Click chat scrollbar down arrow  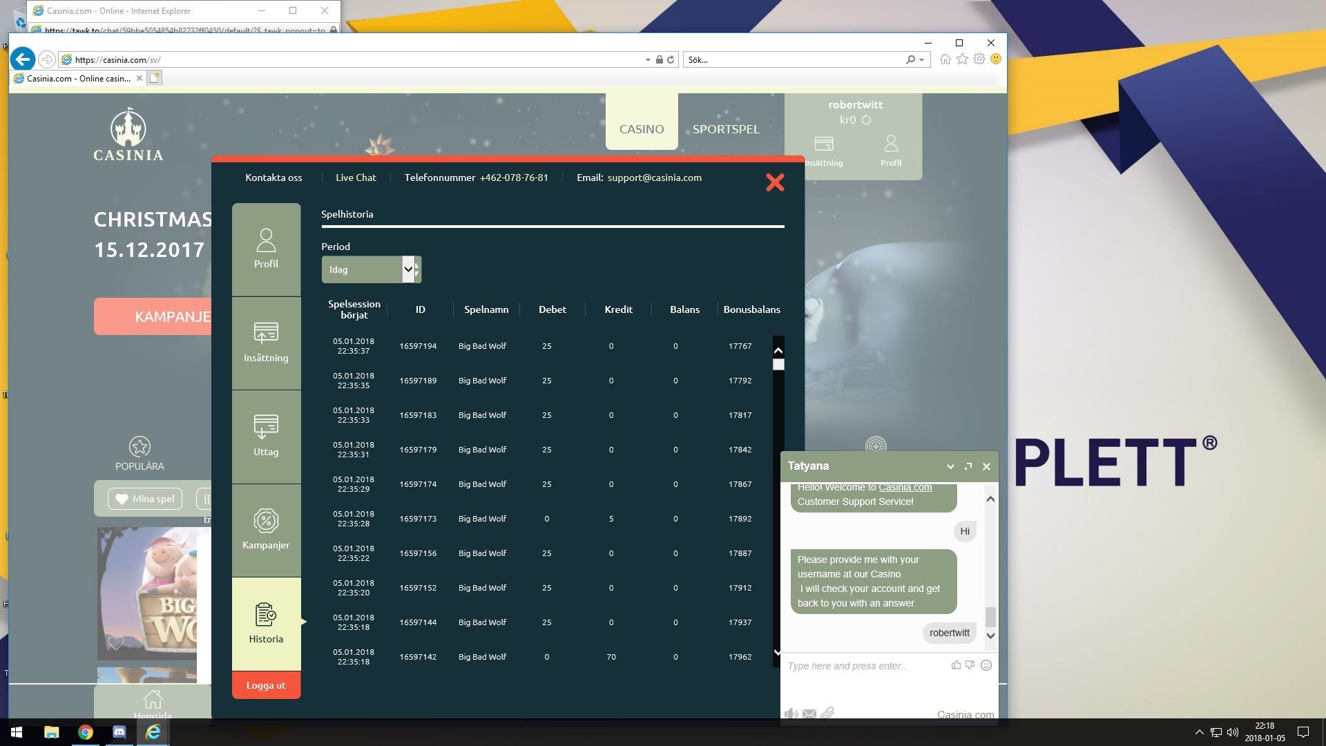tap(990, 635)
